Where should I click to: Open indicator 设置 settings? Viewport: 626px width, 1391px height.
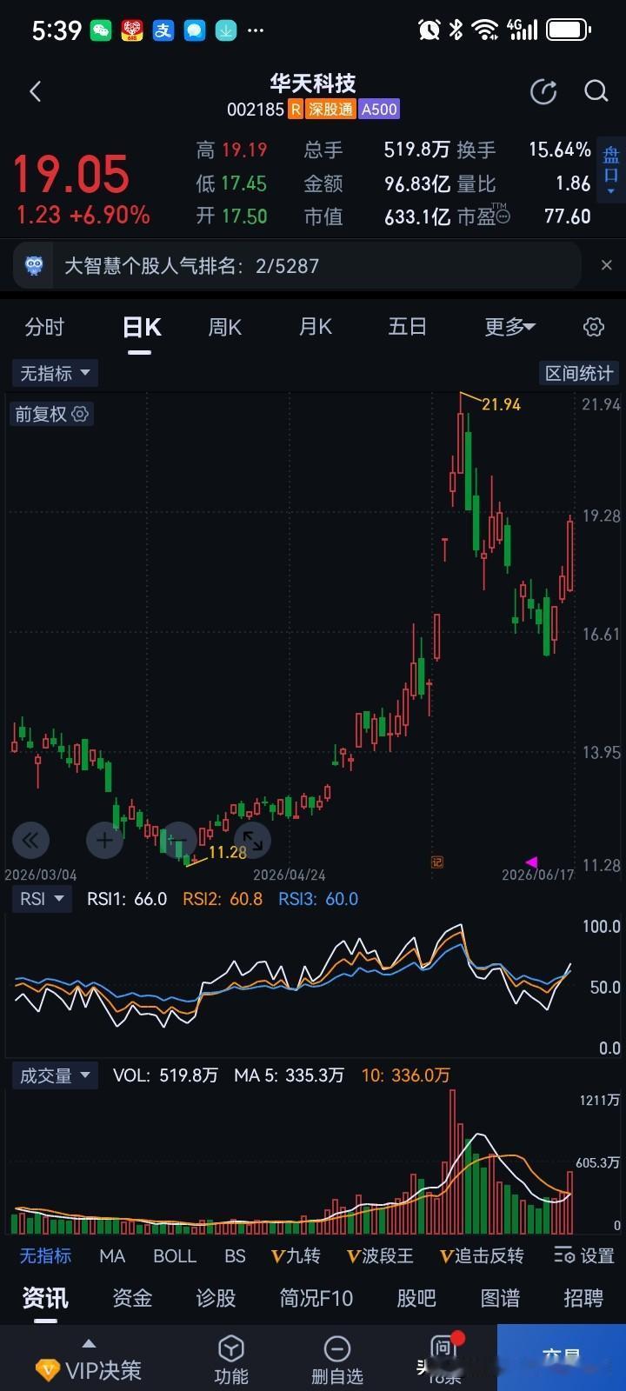tap(584, 1255)
